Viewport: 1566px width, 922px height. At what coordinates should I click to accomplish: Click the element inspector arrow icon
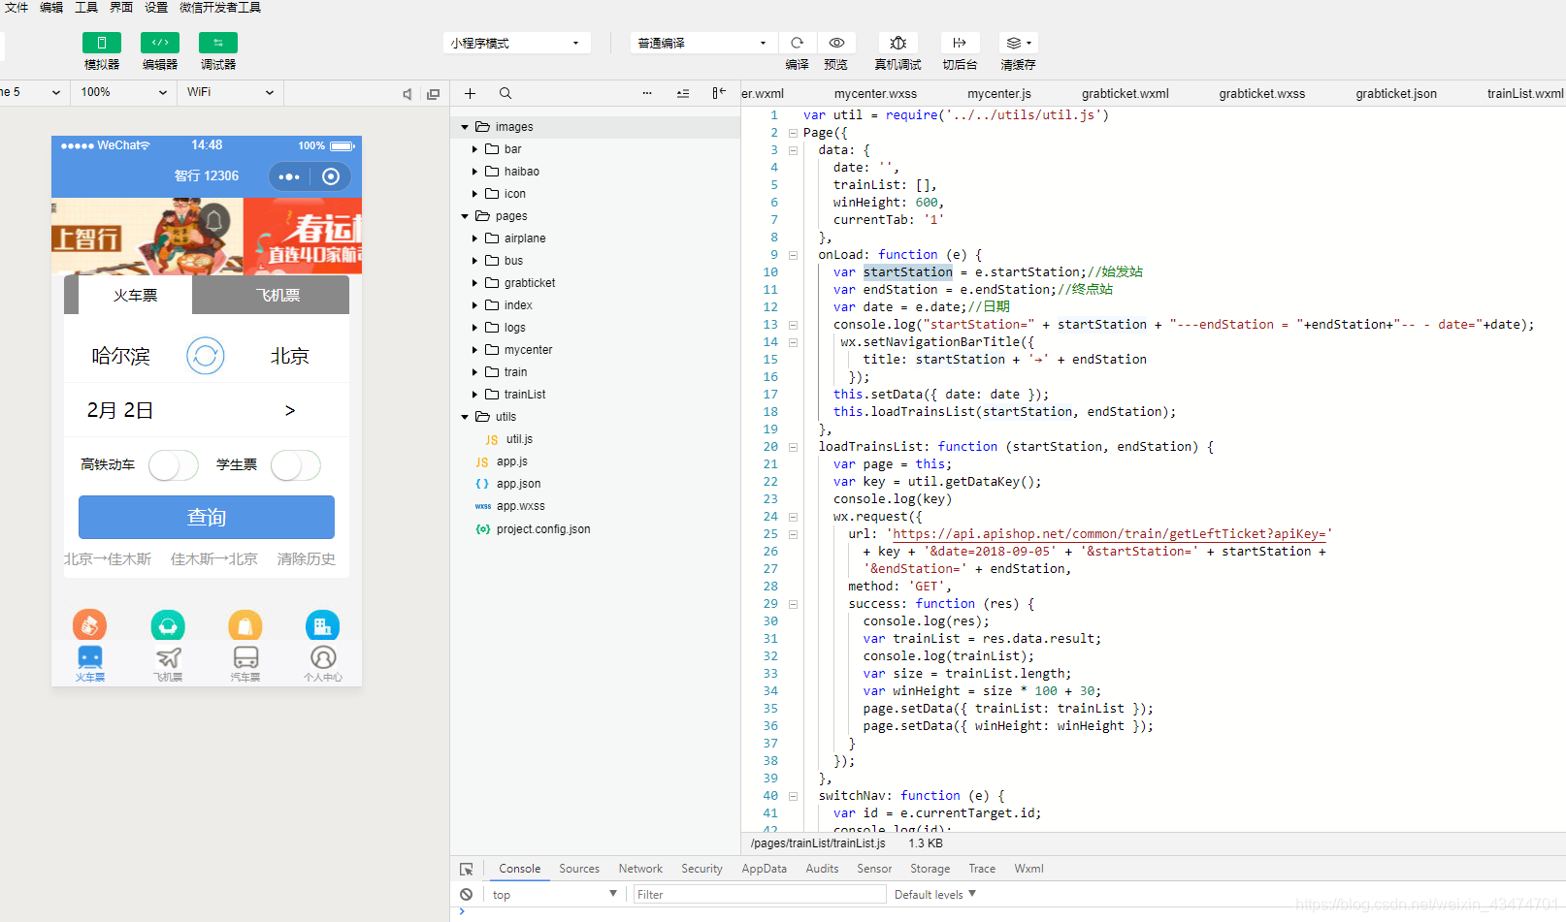(x=467, y=869)
